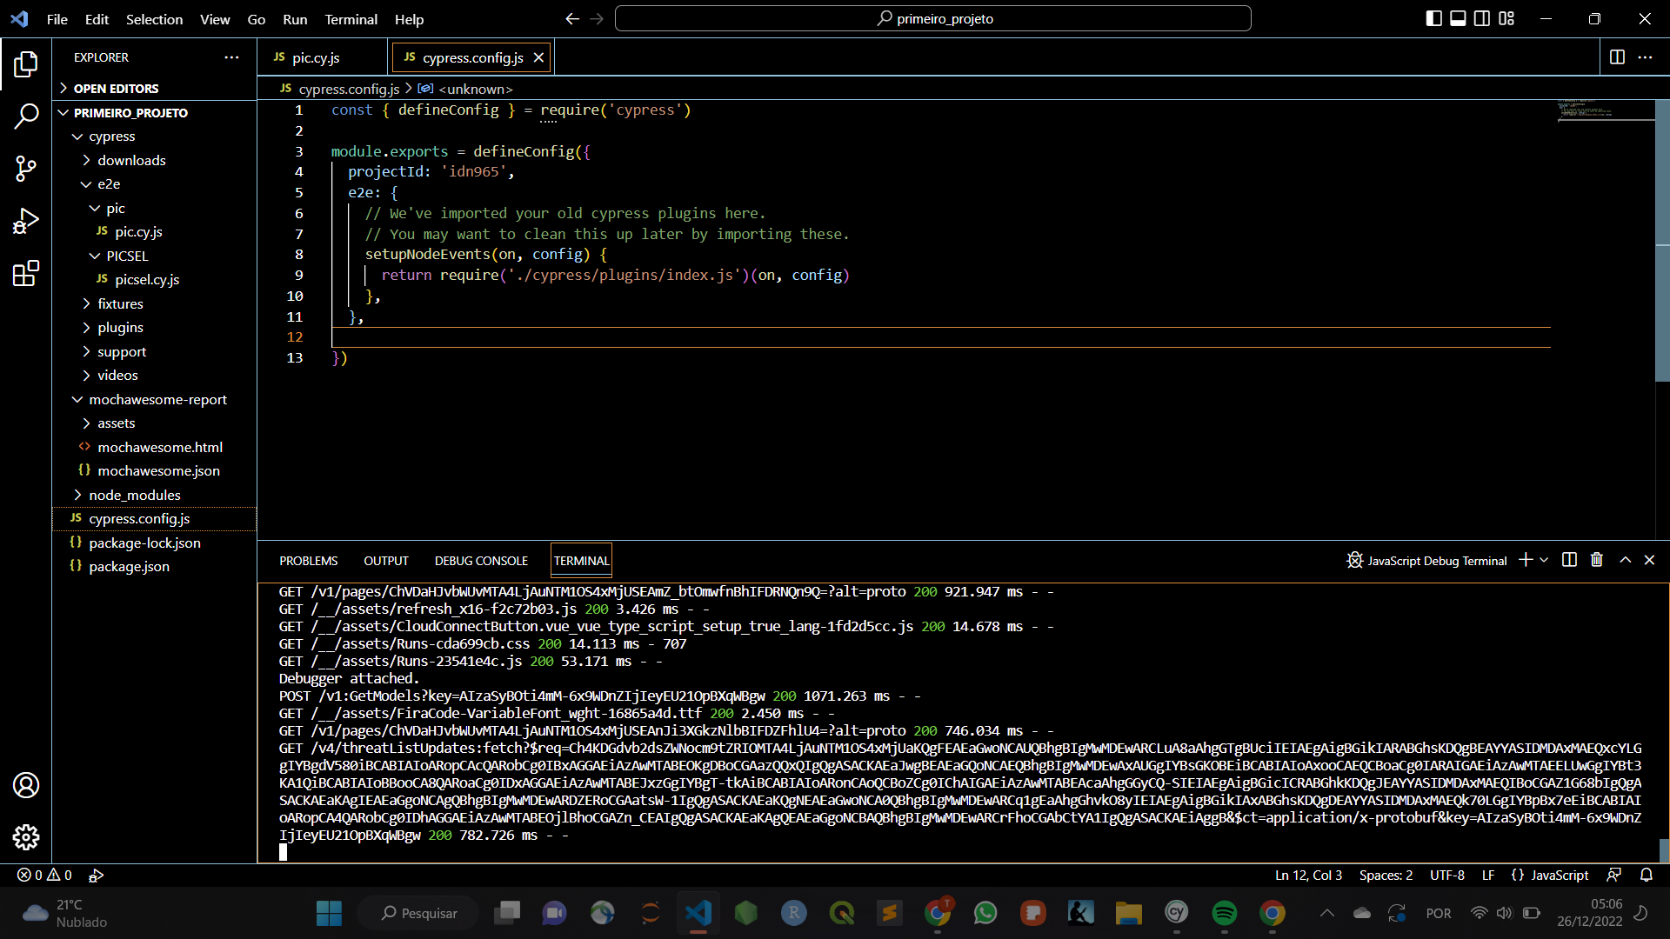Open the Customize Layout icon
The width and height of the screenshot is (1670, 939).
(x=1506, y=18)
